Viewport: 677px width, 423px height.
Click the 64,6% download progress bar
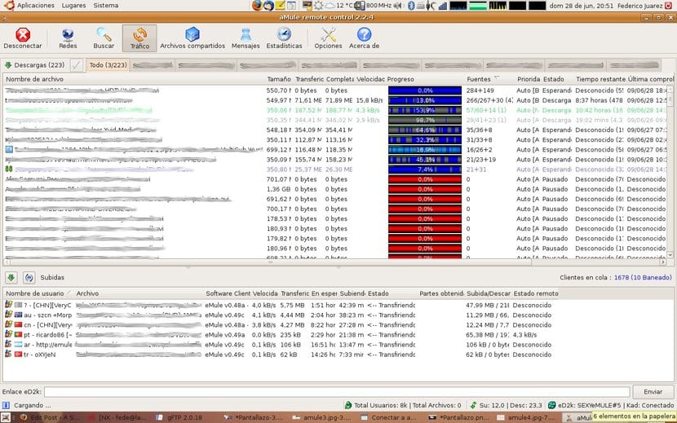pos(425,130)
